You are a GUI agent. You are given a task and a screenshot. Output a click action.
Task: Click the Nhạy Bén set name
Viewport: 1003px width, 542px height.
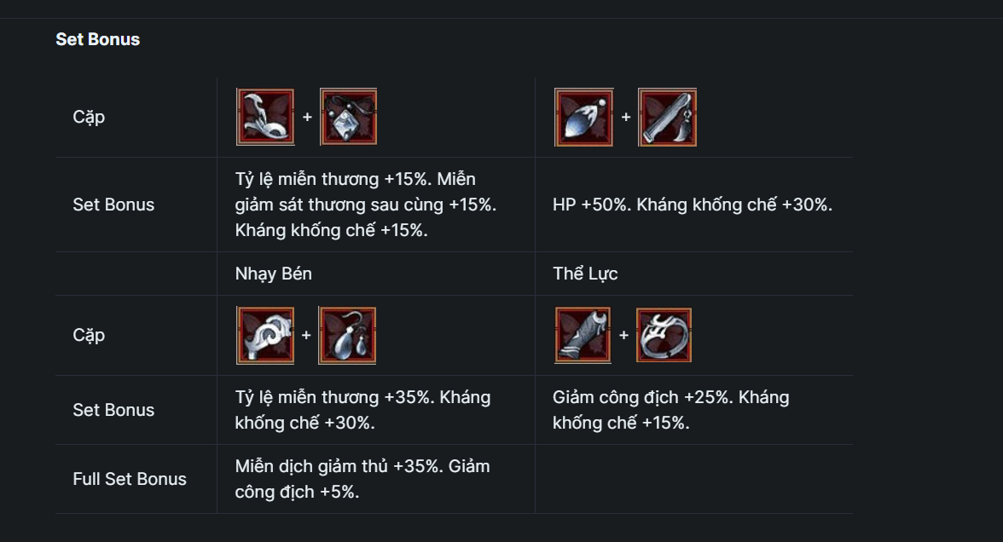click(x=274, y=274)
